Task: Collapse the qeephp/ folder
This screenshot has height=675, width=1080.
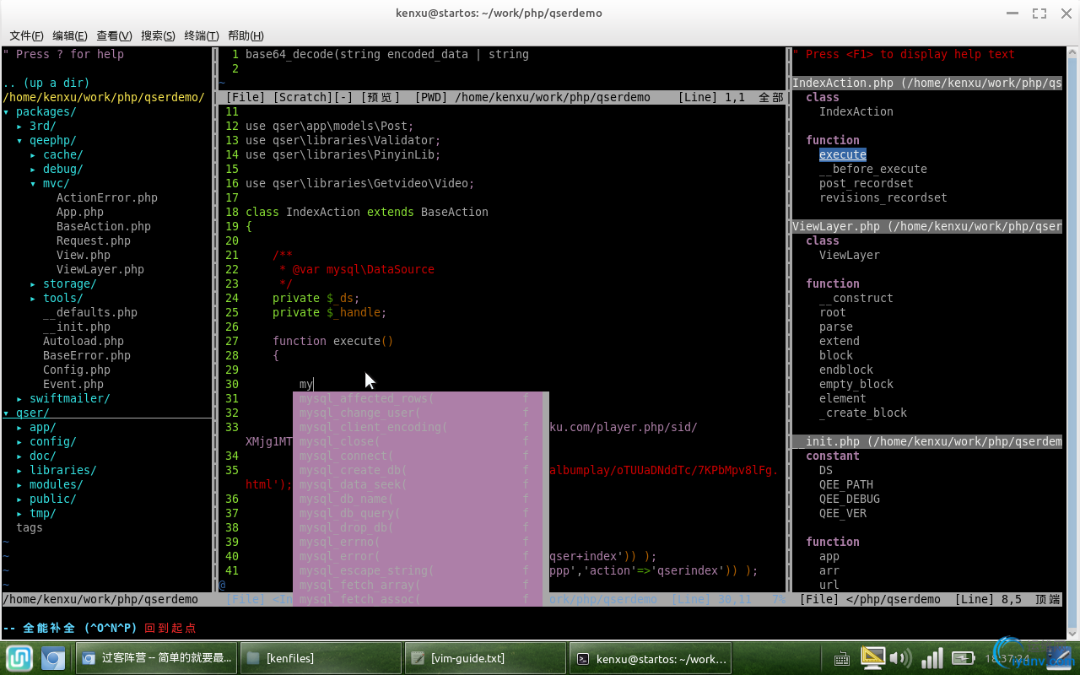Action: click(46, 140)
